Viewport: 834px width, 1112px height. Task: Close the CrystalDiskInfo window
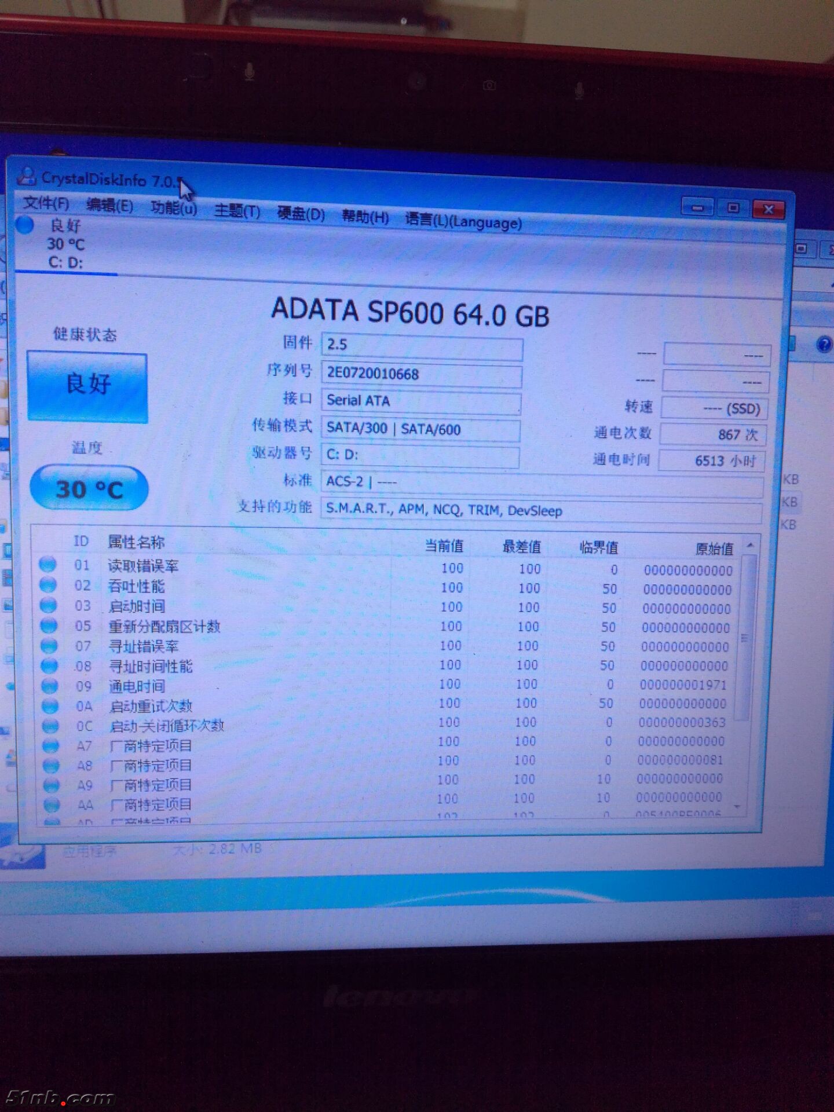tap(769, 209)
